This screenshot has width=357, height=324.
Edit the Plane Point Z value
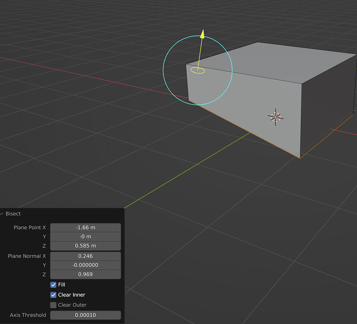coord(85,246)
